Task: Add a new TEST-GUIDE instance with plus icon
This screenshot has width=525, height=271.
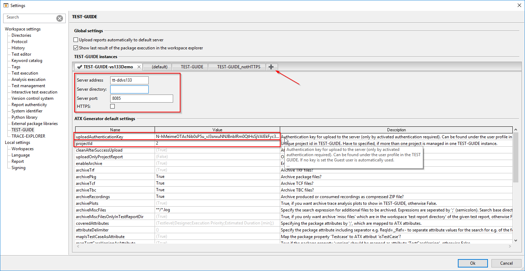Action: 271,67
